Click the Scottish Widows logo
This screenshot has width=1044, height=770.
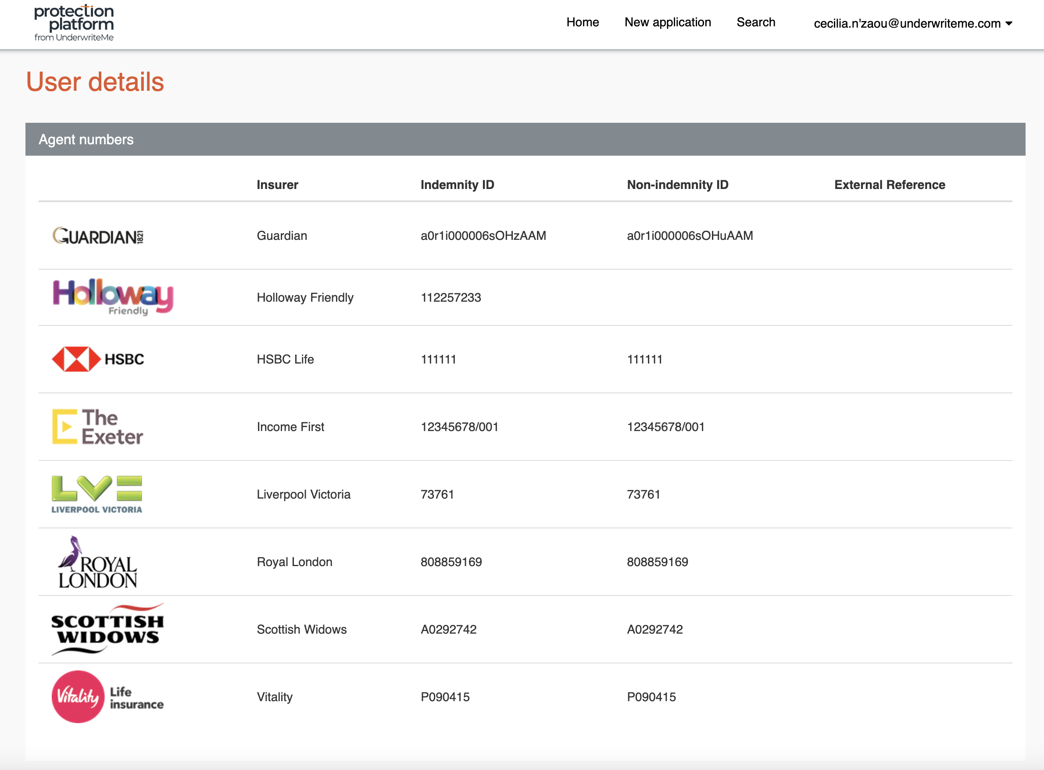(108, 629)
